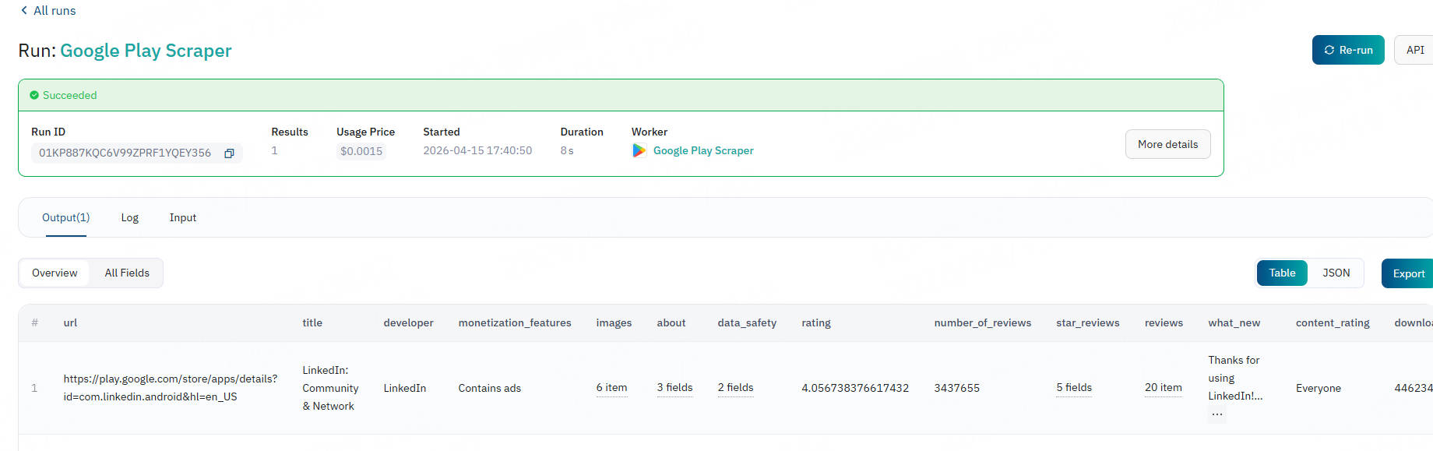This screenshot has width=1433, height=451.
Task: Click the green Succeeded checkmark icon
Action: pos(34,95)
